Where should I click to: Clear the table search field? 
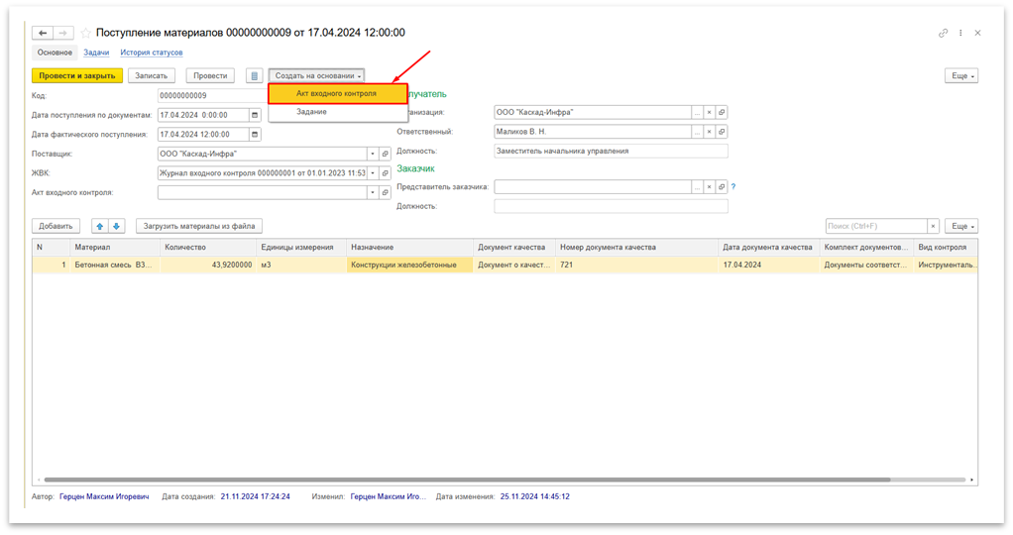click(x=933, y=226)
